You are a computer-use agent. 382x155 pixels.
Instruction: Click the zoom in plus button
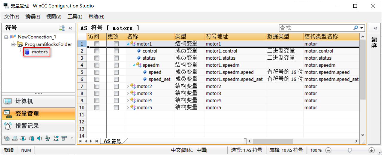[x=372, y=150]
